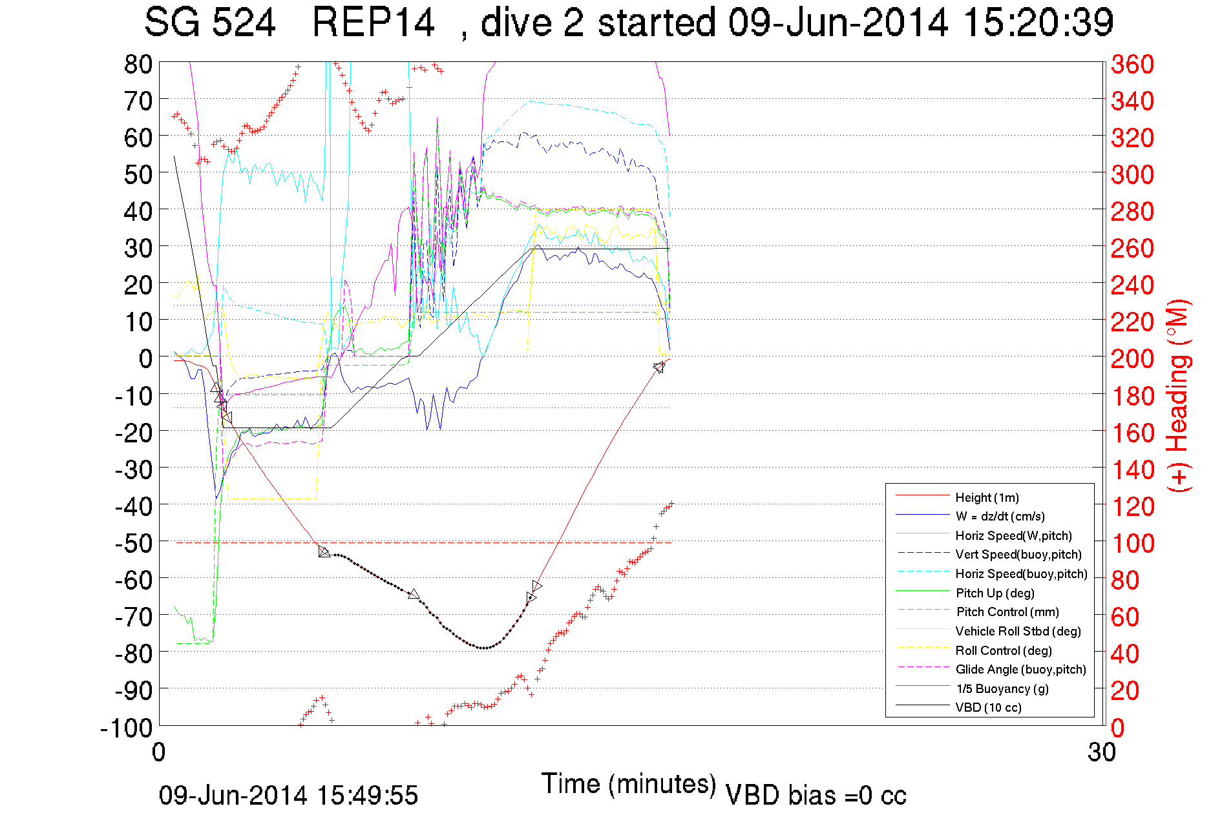
Task: Click the black '10' tick on the left axis
Action: pyautogui.click(x=138, y=321)
